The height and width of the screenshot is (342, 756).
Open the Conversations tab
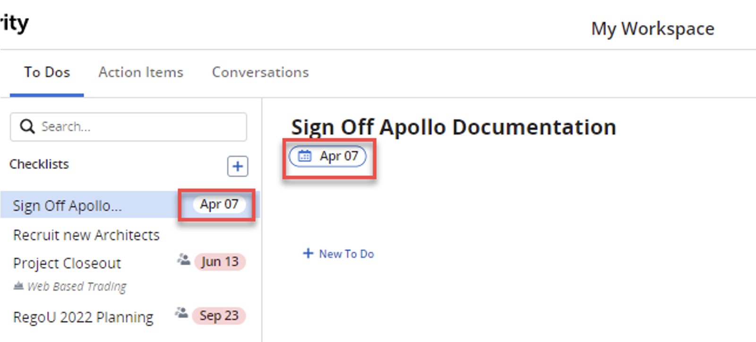pos(260,72)
